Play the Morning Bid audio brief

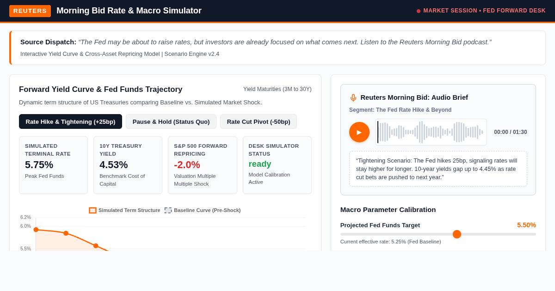[x=359, y=132]
